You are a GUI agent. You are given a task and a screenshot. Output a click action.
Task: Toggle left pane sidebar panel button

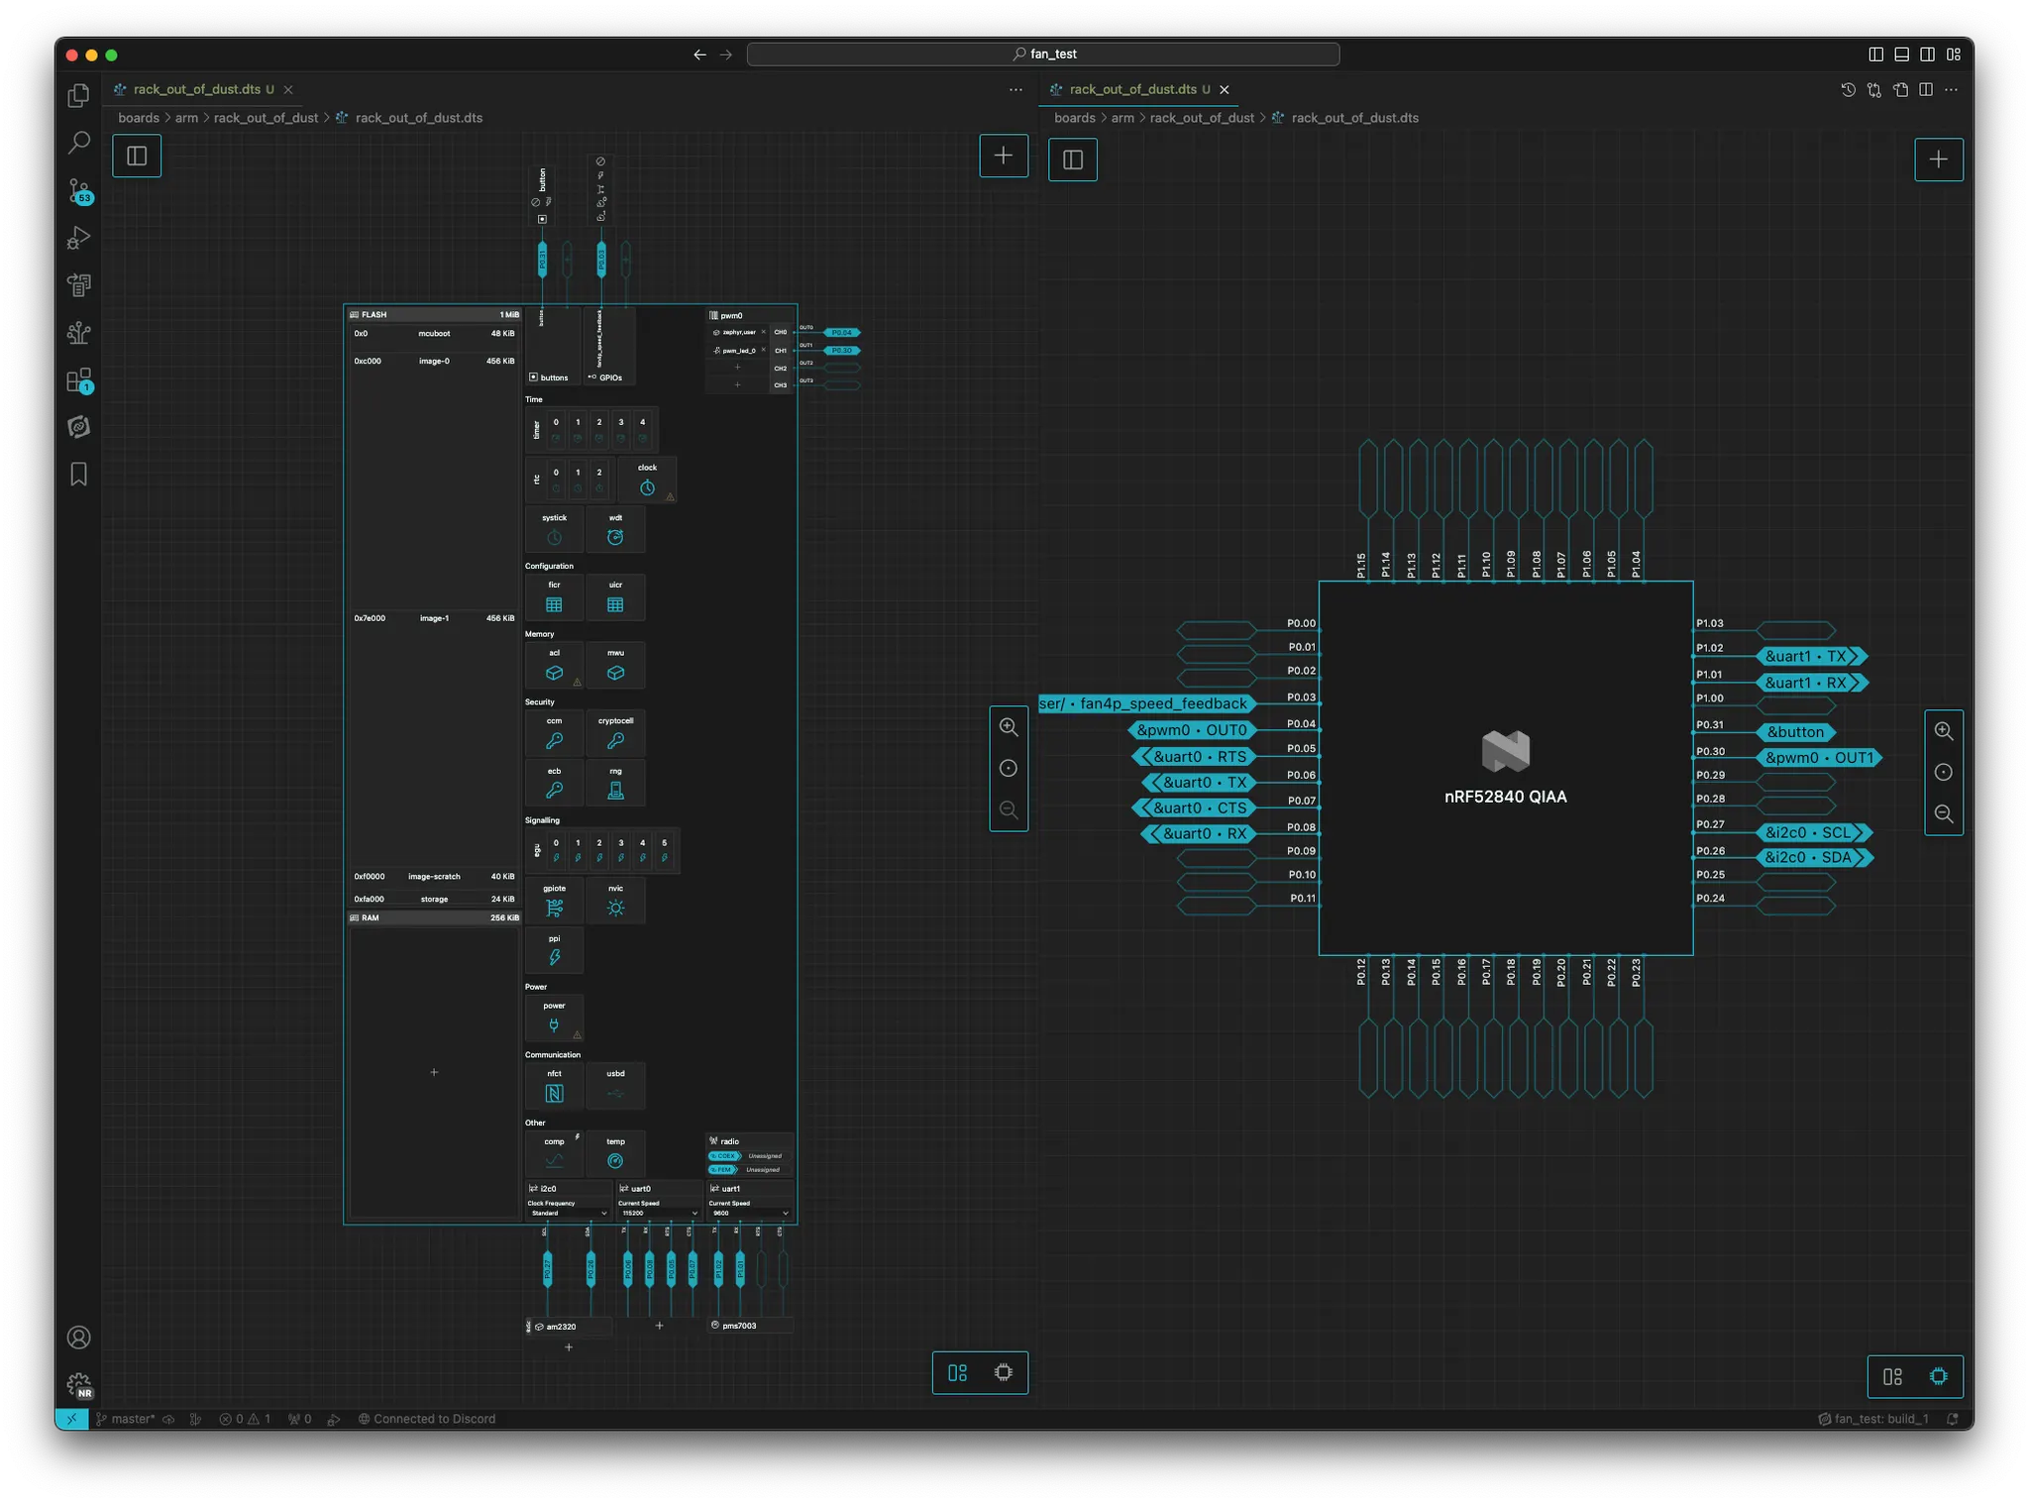tap(137, 156)
